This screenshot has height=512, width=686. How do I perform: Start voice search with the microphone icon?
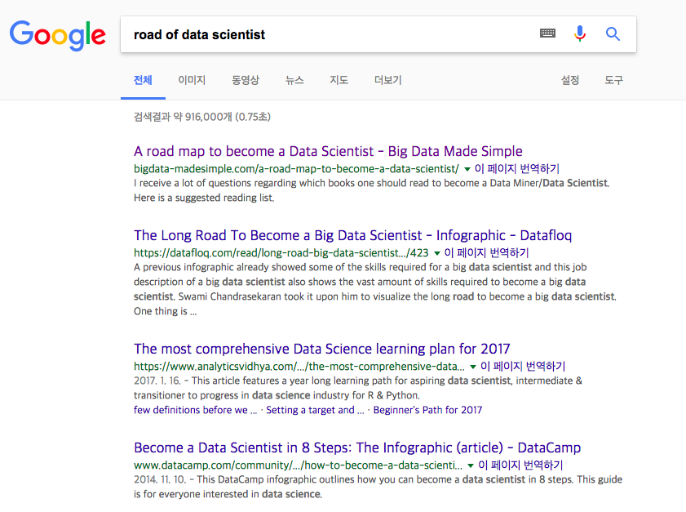pos(580,33)
